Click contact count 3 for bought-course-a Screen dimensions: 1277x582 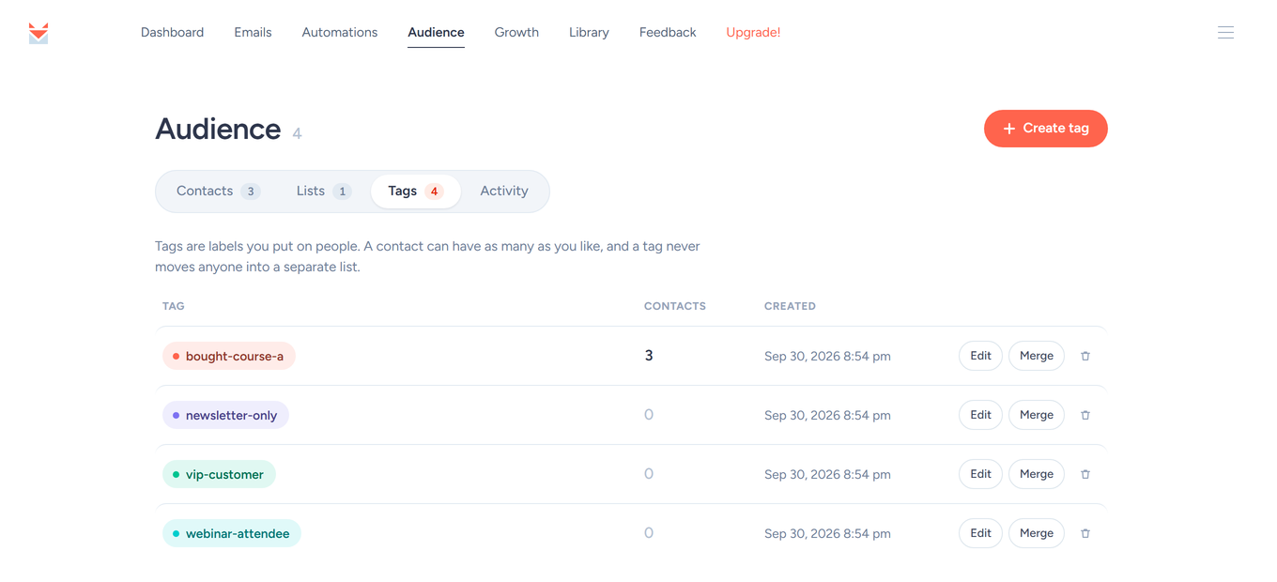point(649,356)
